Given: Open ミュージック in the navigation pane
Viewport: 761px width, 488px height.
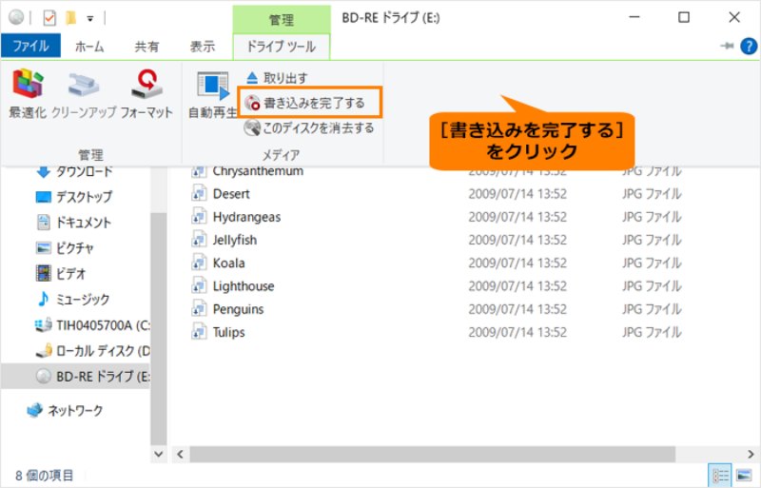Looking at the screenshot, I should point(73,299).
